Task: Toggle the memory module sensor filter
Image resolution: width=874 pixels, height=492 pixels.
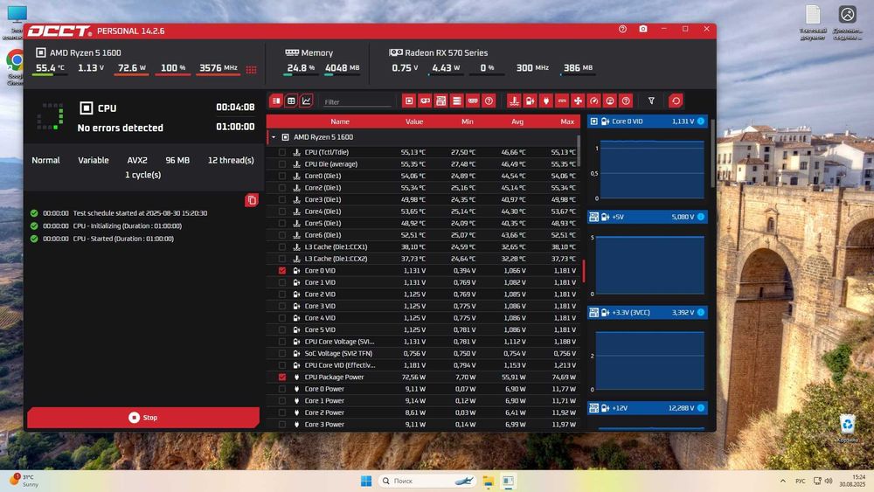Action: [x=473, y=100]
